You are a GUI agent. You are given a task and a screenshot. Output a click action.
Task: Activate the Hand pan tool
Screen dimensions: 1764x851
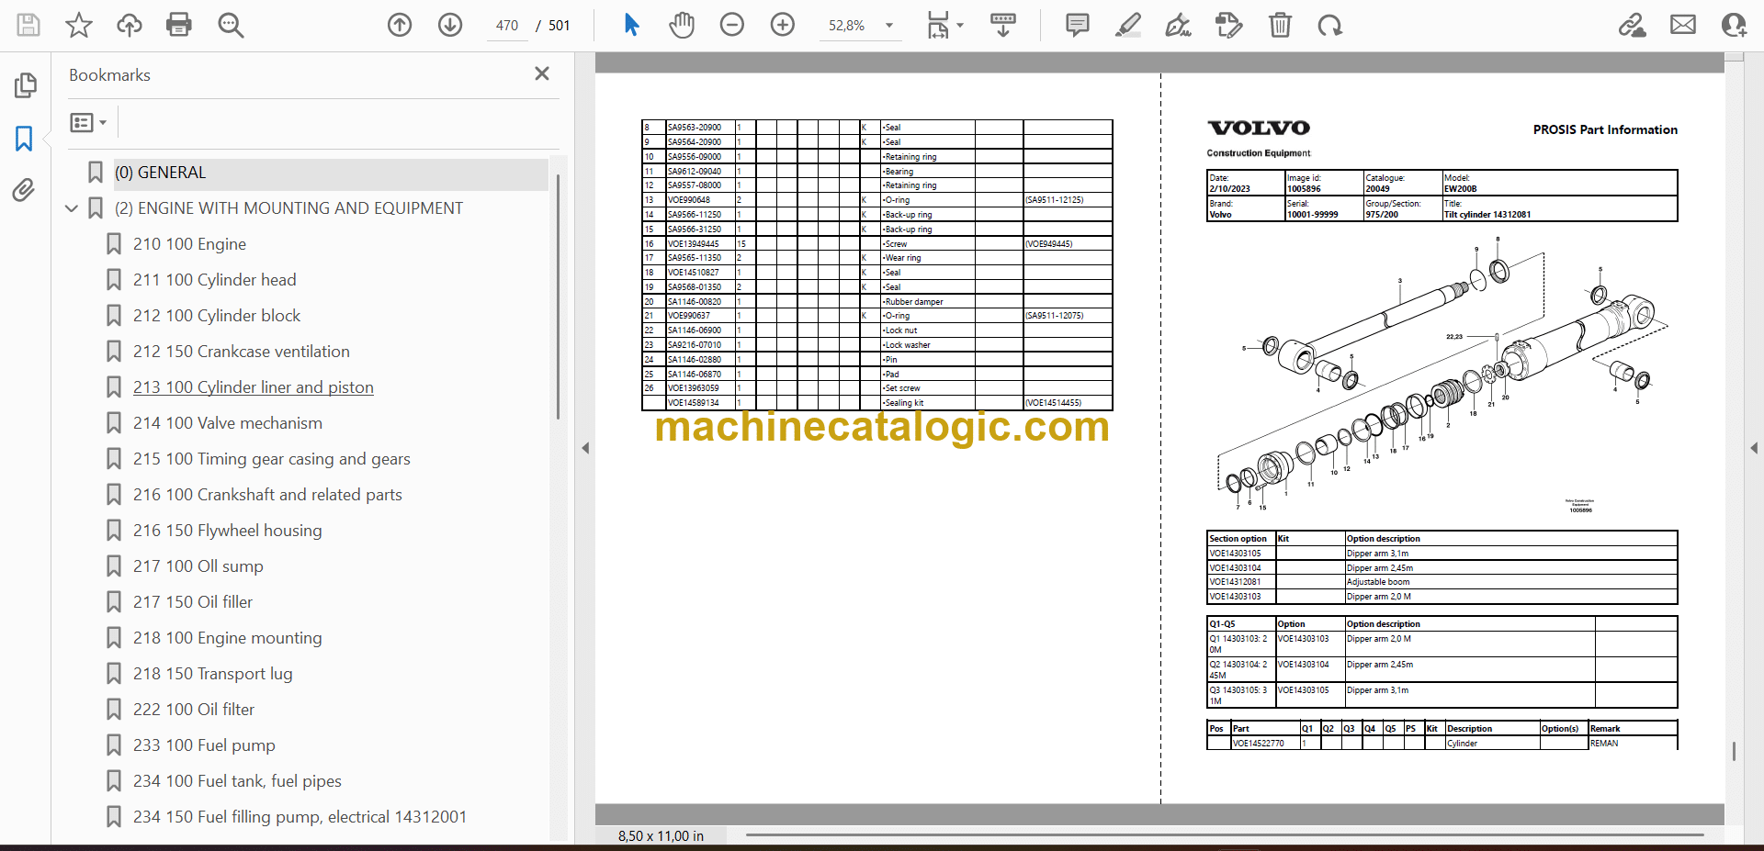pyautogui.click(x=682, y=25)
